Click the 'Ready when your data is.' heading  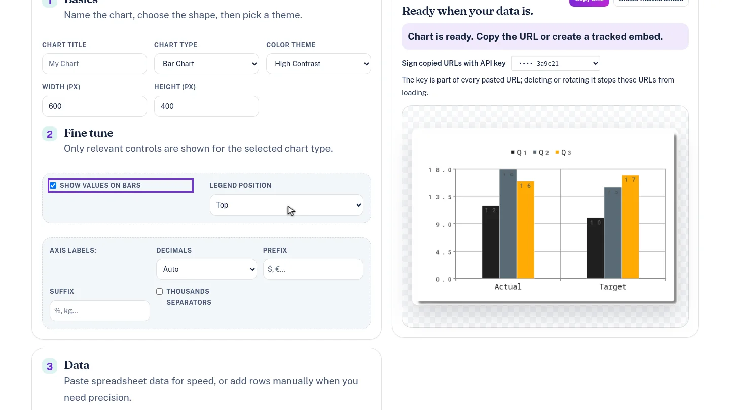467,11
